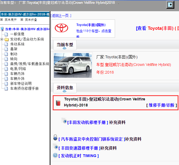Viewport: 179px width, 165px height.
Task: Click the document icon beside 车辆外饰
Action: [6, 79]
